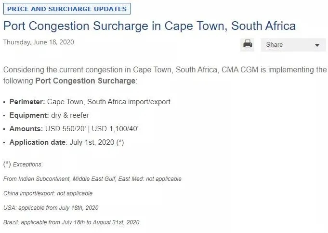Image resolution: width=328 pixels, height=233 pixels.
Task: Click the intro paragraph mentioning CMA CGM
Action: tap(165, 69)
